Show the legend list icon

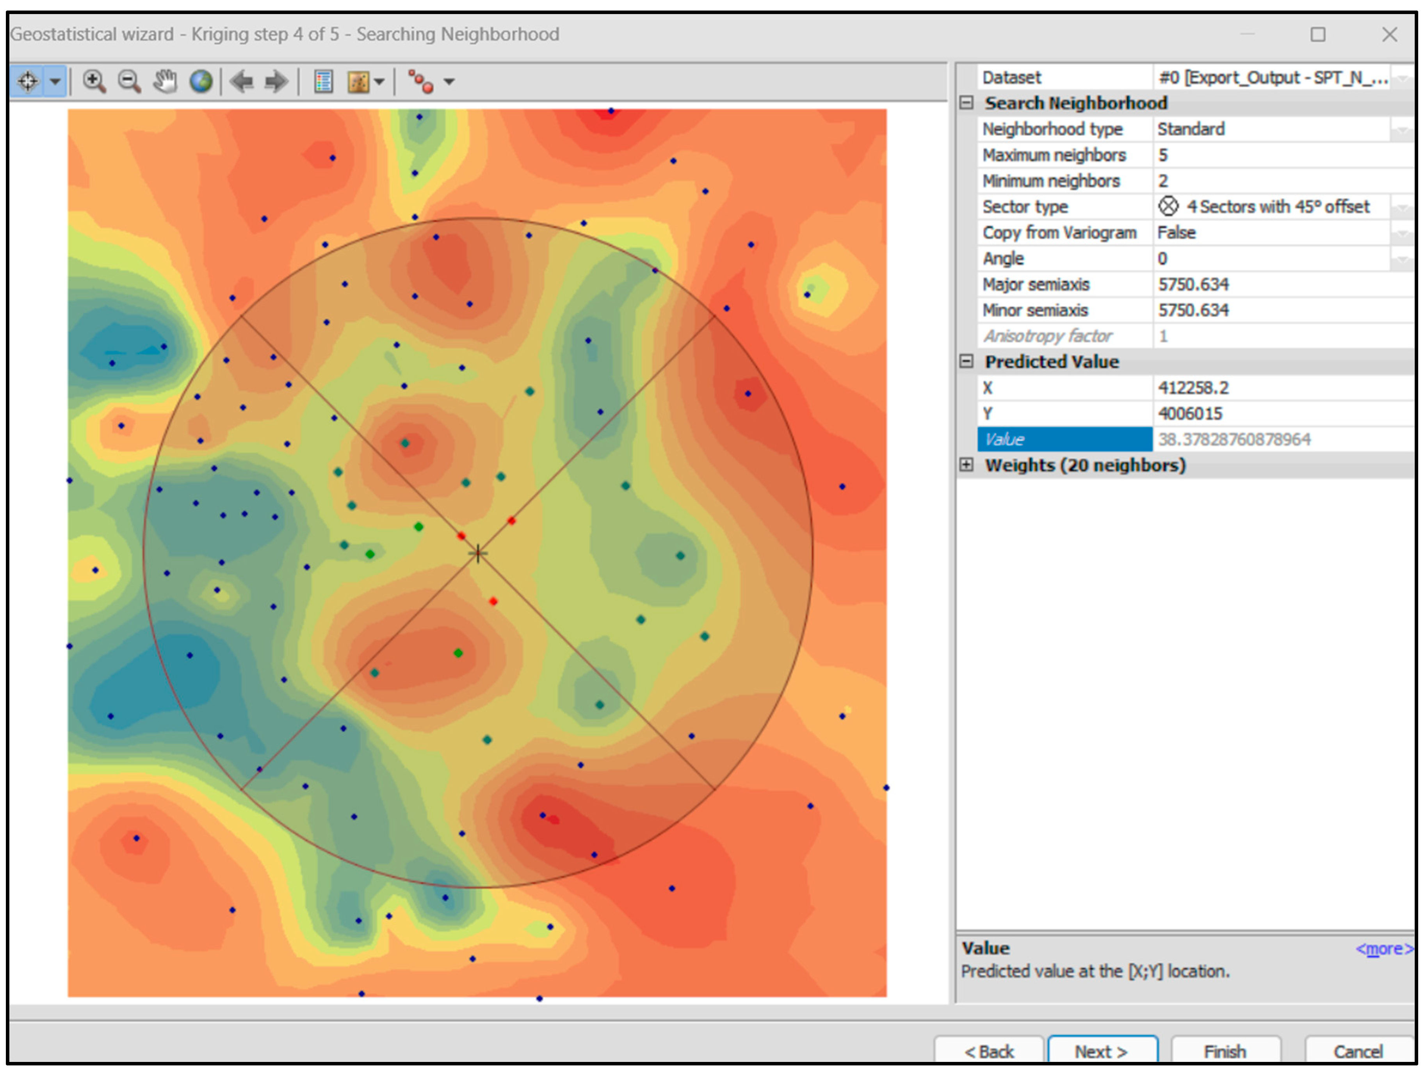pyautogui.click(x=323, y=82)
